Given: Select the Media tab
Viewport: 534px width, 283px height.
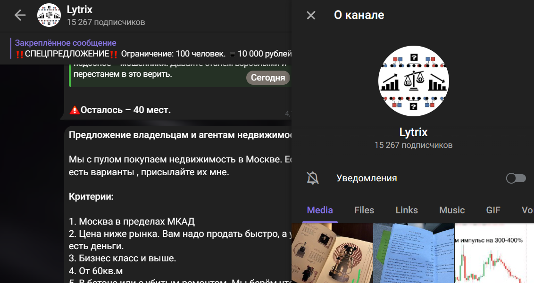Looking at the screenshot, I should point(319,210).
